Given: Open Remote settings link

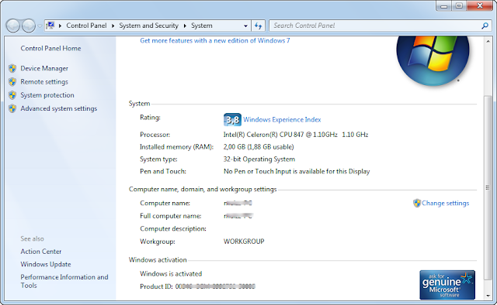Looking at the screenshot, I should (44, 82).
